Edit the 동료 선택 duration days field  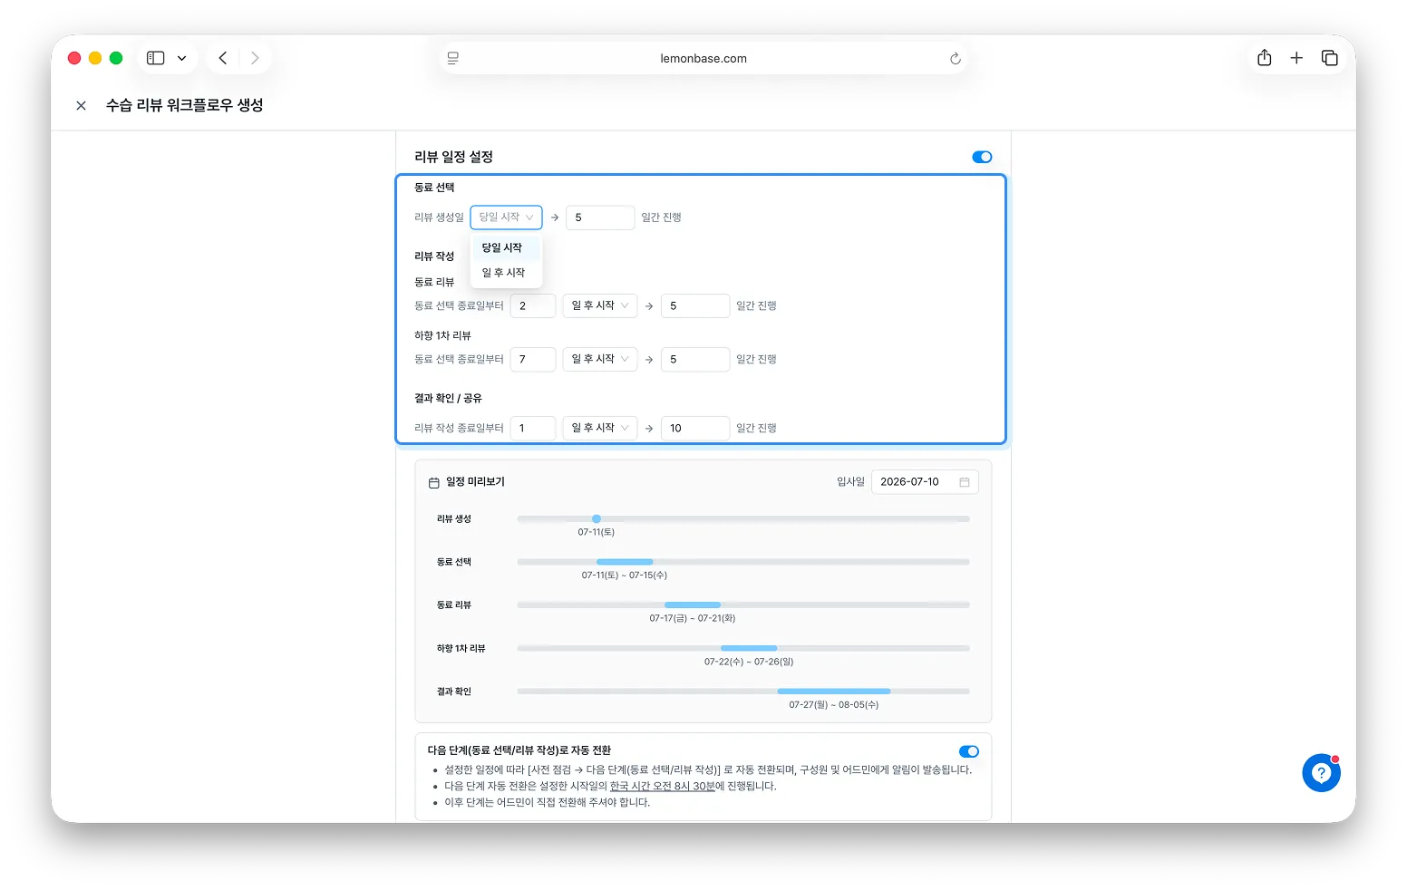point(600,218)
